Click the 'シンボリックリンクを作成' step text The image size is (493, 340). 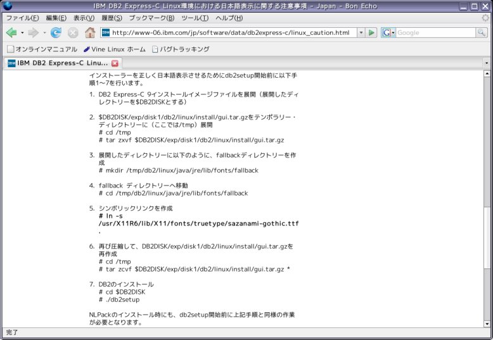coord(136,208)
